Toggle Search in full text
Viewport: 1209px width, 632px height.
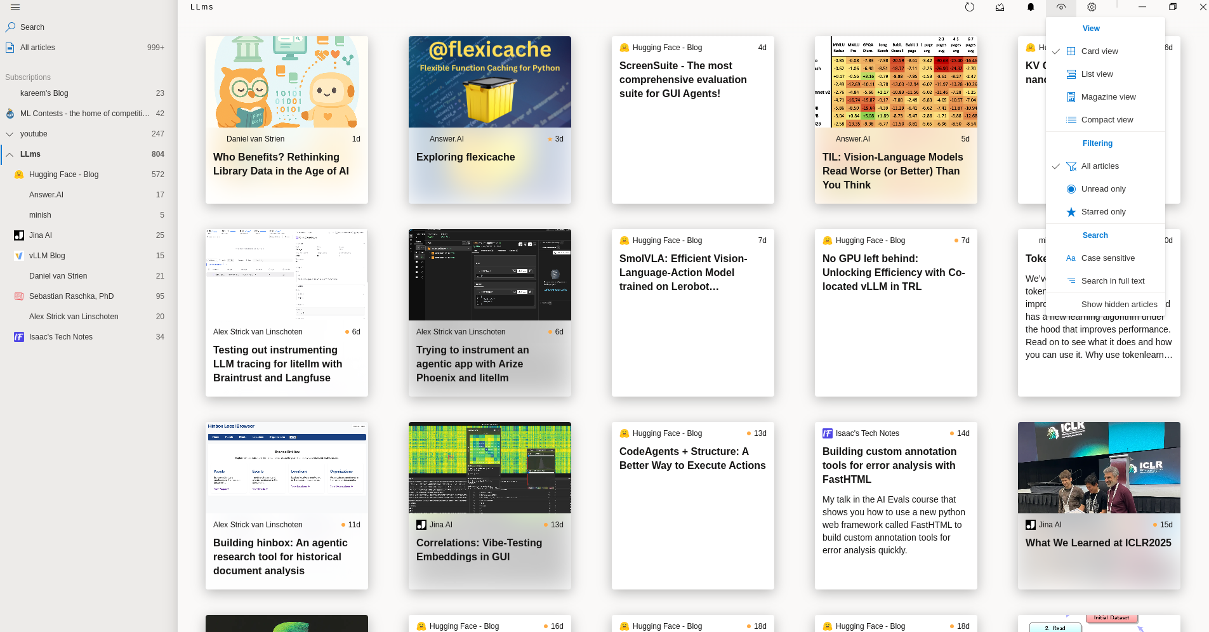point(1106,281)
